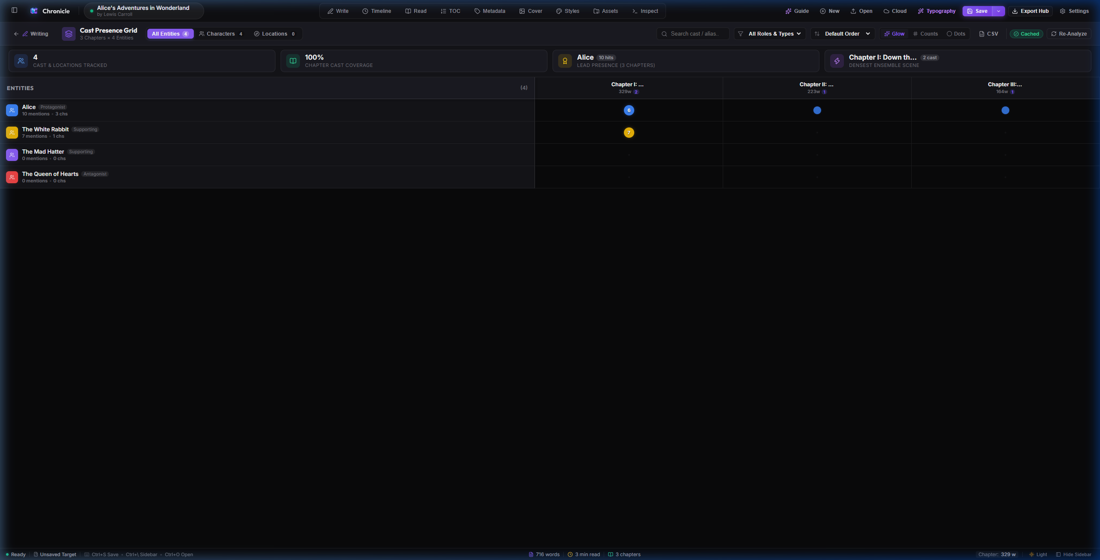Open the Settings gear

coord(1074,11)
